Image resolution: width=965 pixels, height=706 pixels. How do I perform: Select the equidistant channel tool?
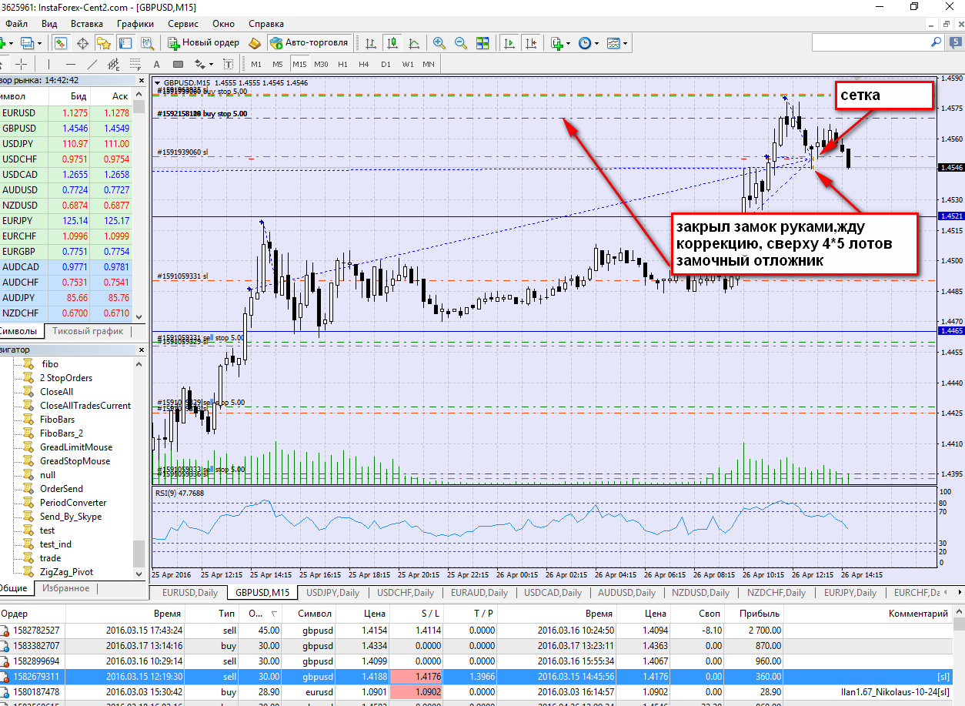tap(114, 64)
